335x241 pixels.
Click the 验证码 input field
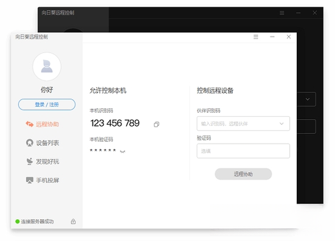(243, 151)
